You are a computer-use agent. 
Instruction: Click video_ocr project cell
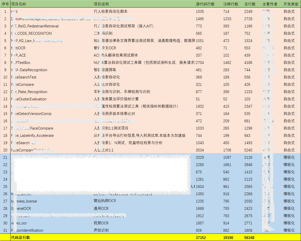19,223
